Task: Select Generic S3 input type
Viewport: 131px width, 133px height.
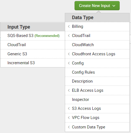Action: click(x=33, y=54)
